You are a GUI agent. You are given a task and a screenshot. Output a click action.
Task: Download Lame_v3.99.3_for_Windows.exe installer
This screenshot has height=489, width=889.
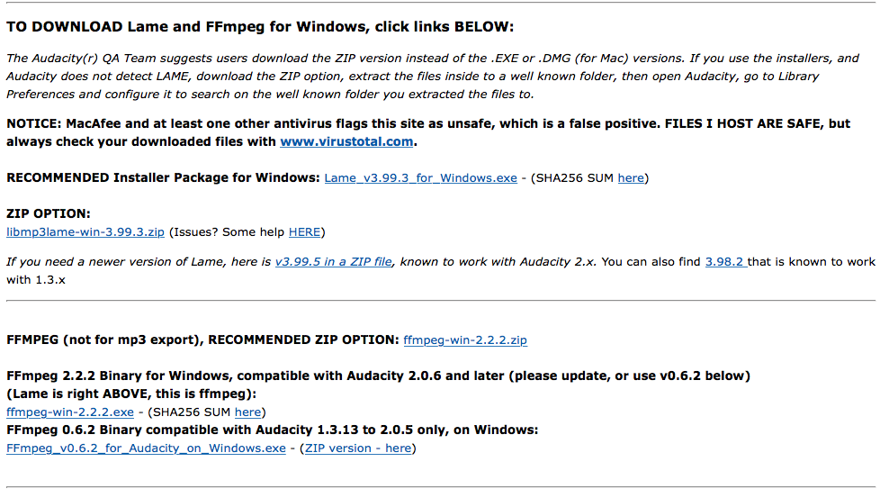pyautogui.click(x=420, y=178)
